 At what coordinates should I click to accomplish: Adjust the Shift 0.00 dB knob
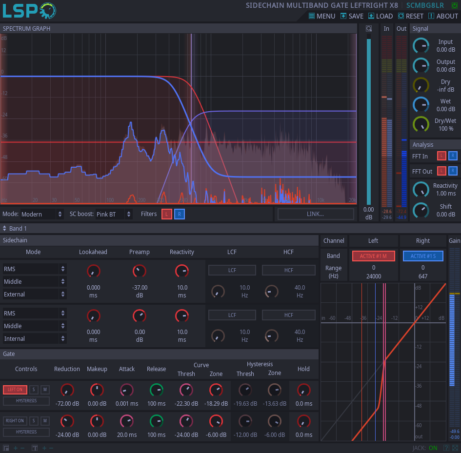[421, 211]
